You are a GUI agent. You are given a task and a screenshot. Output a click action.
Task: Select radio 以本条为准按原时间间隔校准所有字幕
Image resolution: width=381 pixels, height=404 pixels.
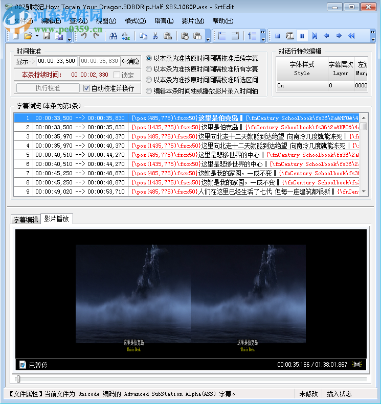149,69
